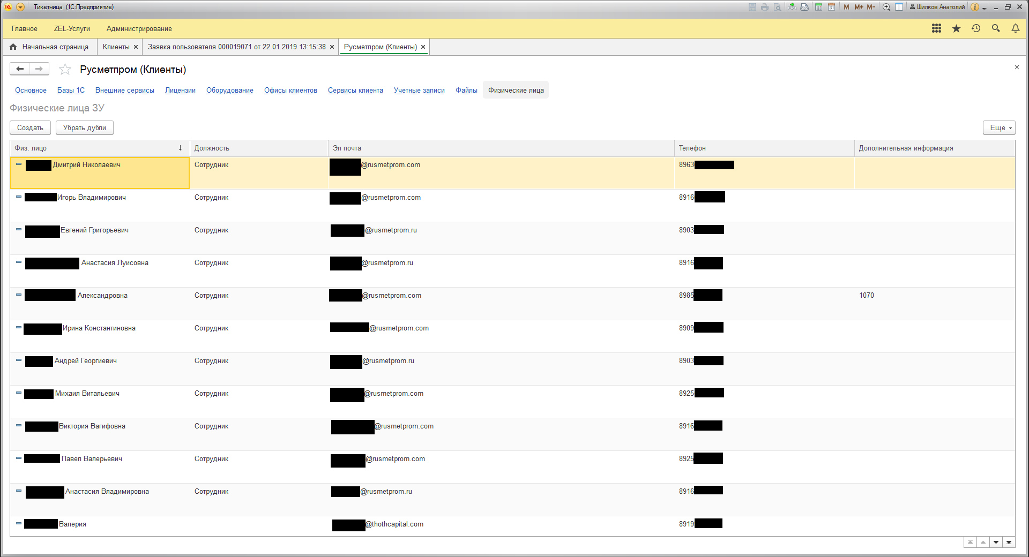Screen dimensions: 1029x557
Task: Add Русметпром to favorites with star outline
Action: [x=65, y=69]
